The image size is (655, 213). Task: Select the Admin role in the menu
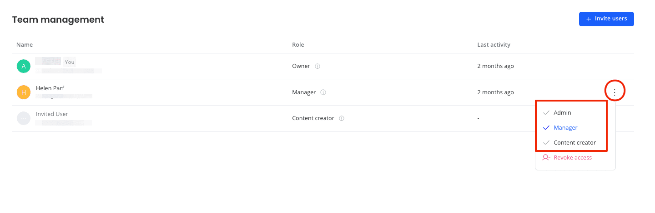click(x=562, y=113)
